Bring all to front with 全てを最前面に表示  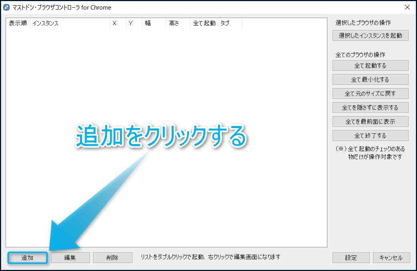370,121
